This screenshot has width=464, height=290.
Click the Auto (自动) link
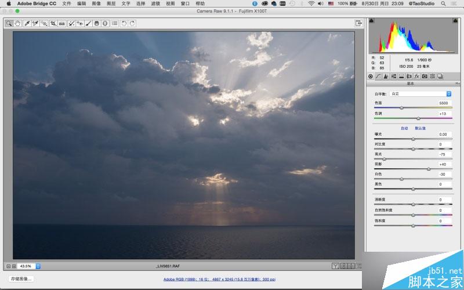(x=404, y=128)
